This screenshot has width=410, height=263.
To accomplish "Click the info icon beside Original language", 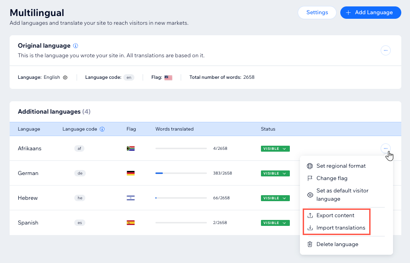I will click(x=76, y=46).
